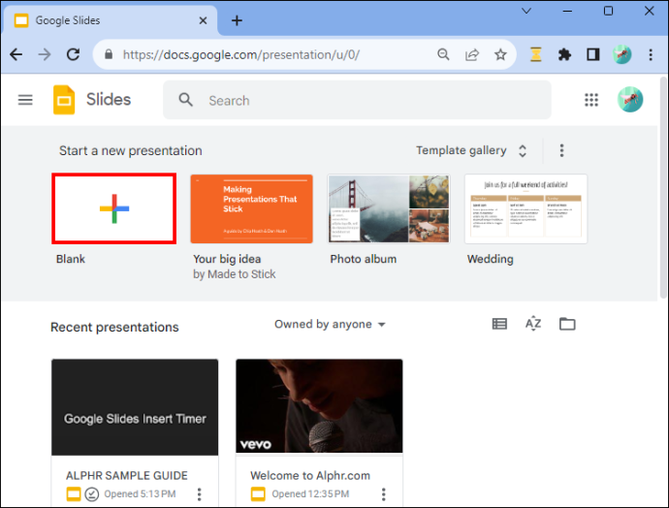Maximize the browser window
The image size is (669, 508).
[x=609, y=11]
